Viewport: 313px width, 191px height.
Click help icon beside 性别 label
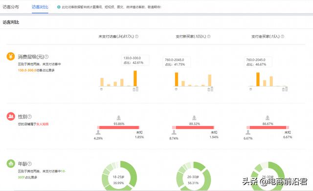[29, 116]
